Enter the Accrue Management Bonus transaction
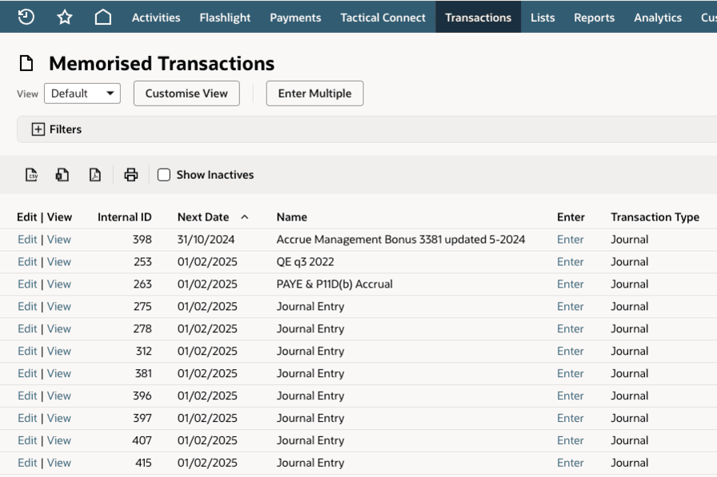717x477 pixels. 571,240
